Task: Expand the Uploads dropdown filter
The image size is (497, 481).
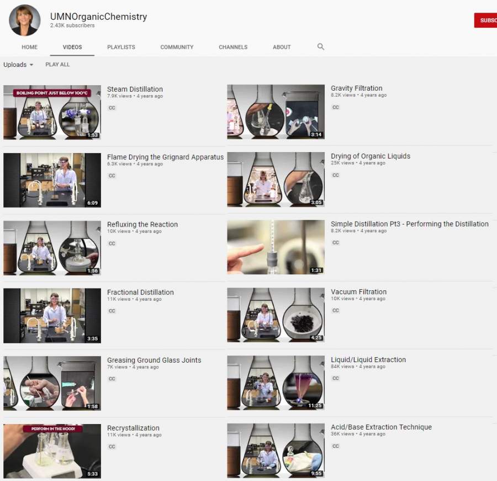Action: 18,65
